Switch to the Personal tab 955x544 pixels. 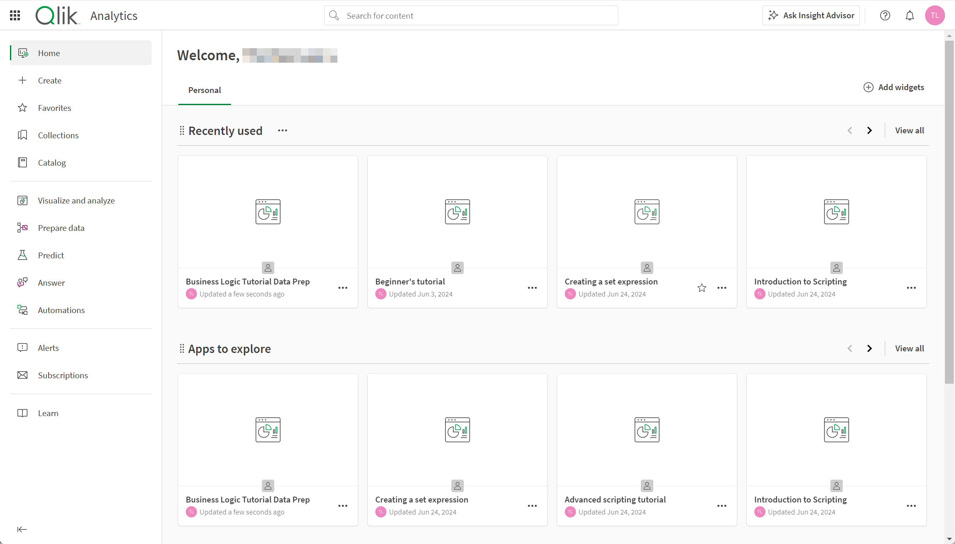point(204,90)
